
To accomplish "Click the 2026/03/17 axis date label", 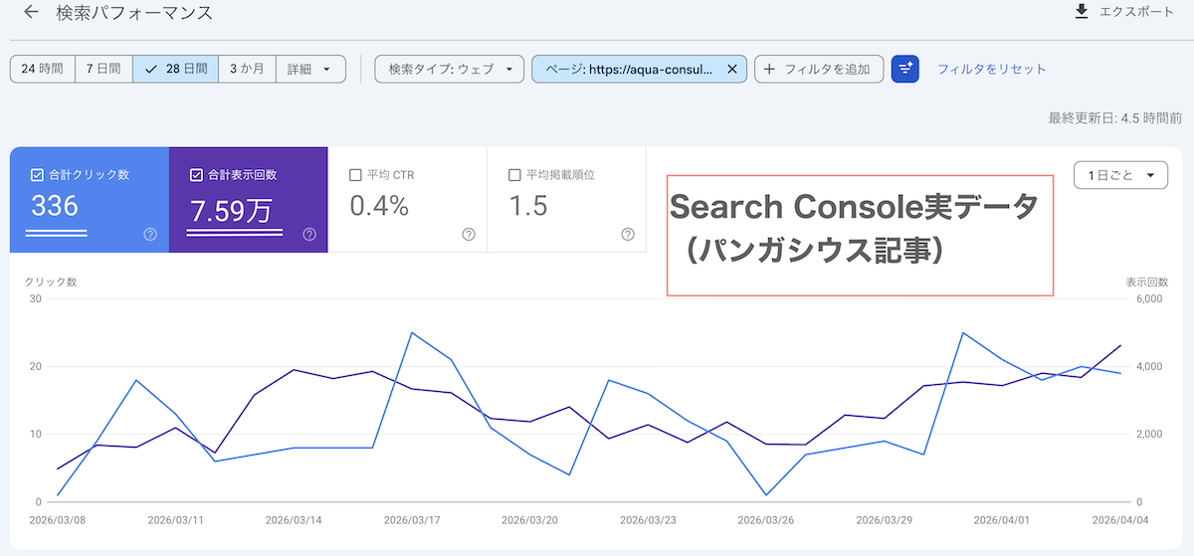I will pos(412,519).
